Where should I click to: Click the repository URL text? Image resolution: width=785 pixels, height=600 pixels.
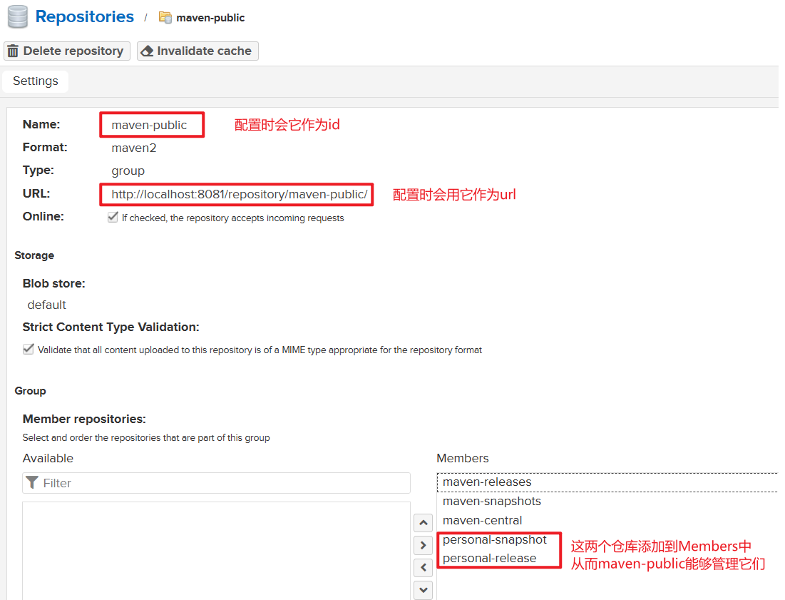point(240,194)
